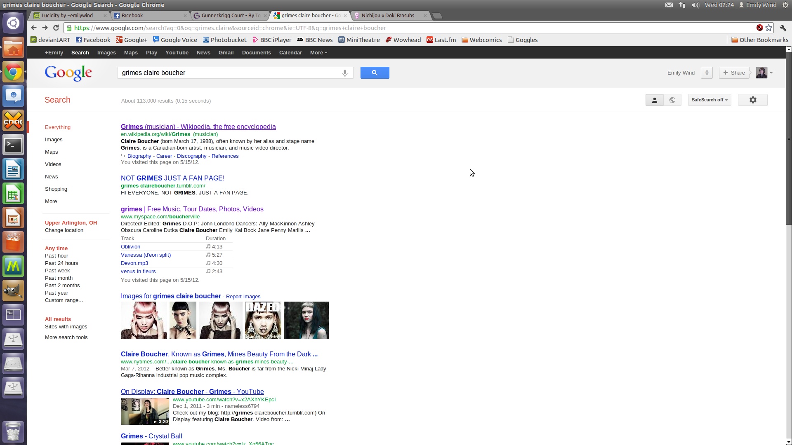Open the mail indicator in the top panel
This screenshot has width=792, height=445.
coord(669,5)
